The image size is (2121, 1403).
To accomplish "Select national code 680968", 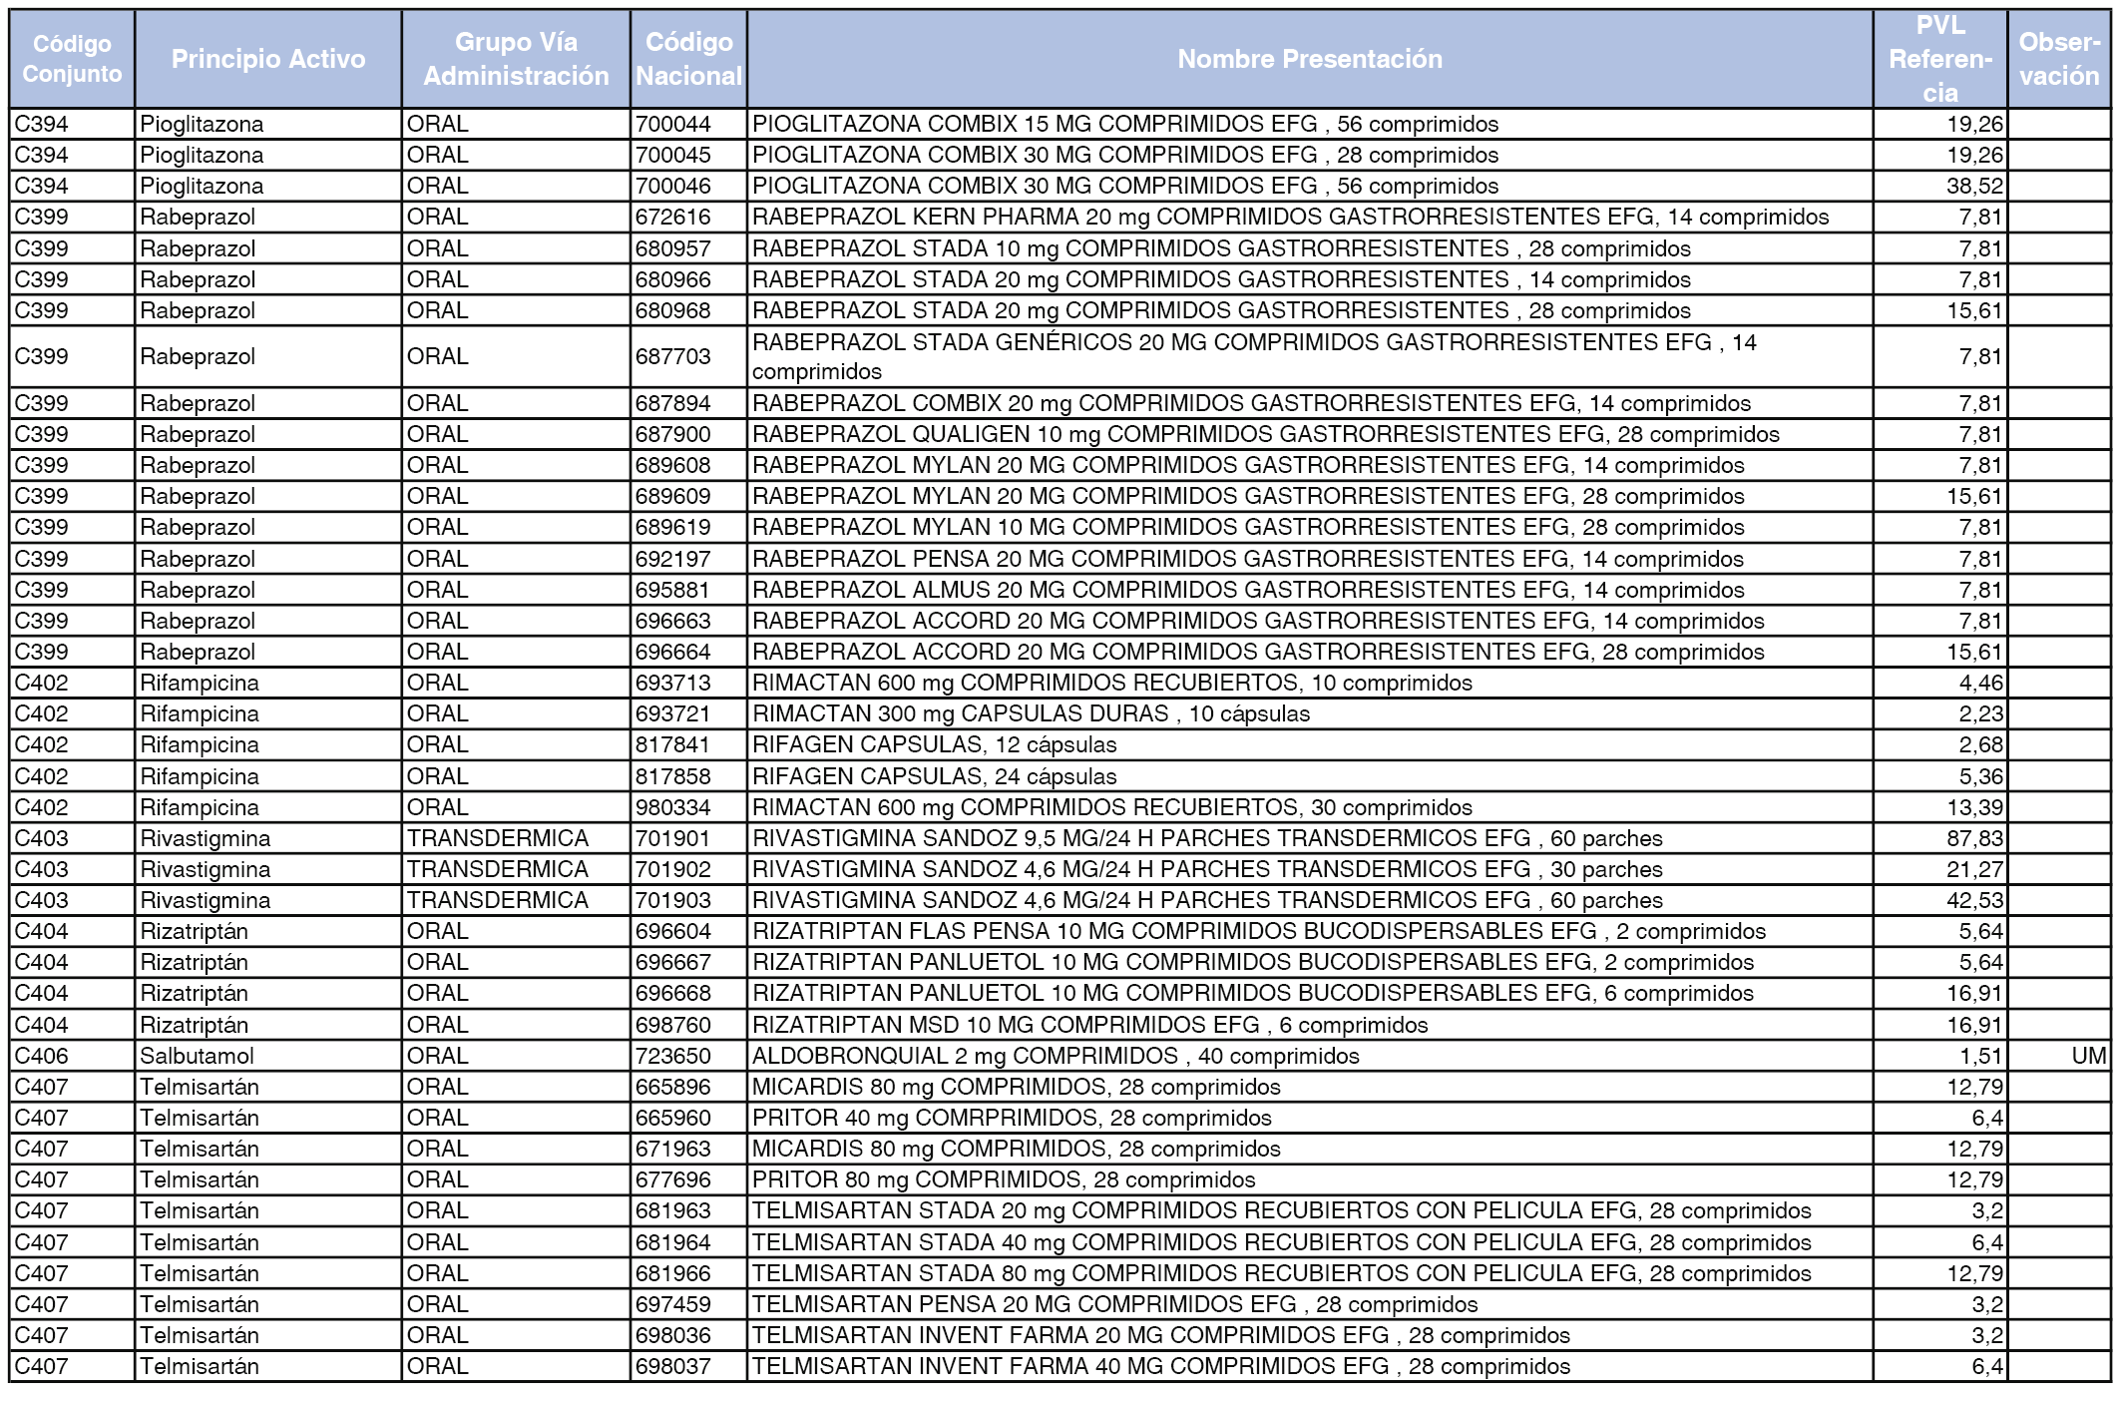I will tap(688, 310).
